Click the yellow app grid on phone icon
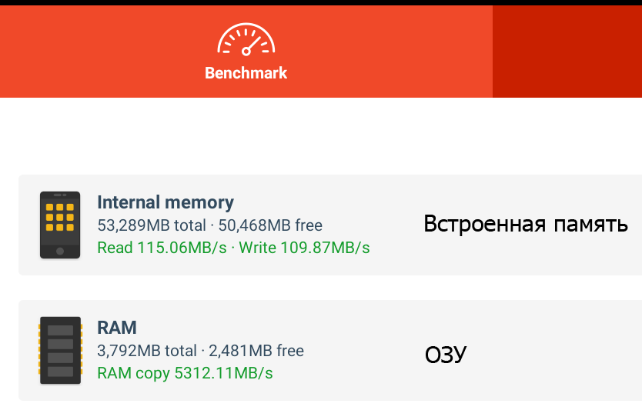The height and width of the screenshot is (420, 642). (60, 217)
